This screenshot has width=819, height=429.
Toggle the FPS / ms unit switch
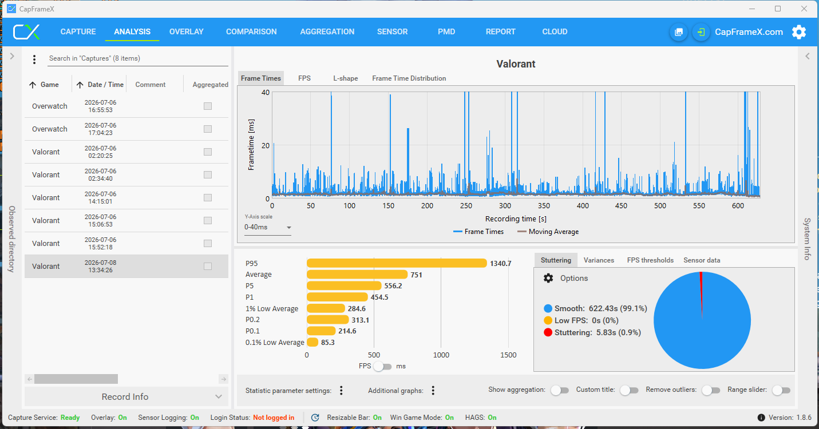382,366
